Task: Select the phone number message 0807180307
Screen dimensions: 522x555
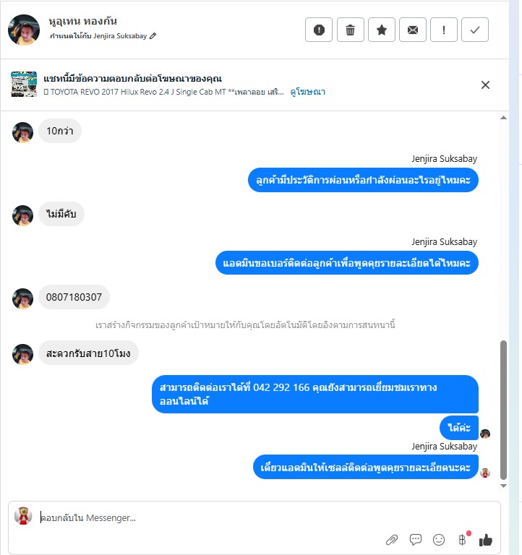Action: (74, 297)
